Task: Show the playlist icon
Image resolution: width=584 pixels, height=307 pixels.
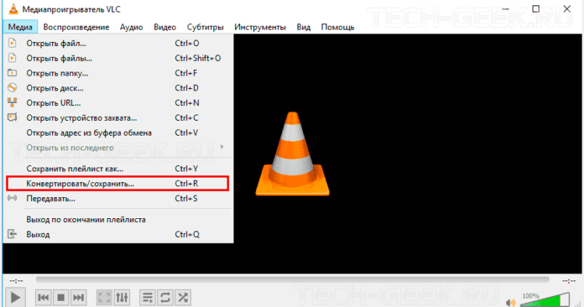Action: tap(148, 298)
